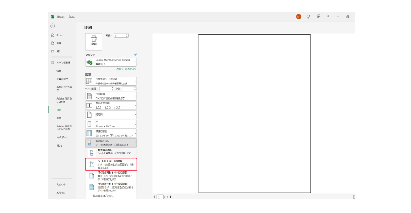Screen dimensions: 411x213
Task: Go back using the backstage back arrow
Action: 53,26
